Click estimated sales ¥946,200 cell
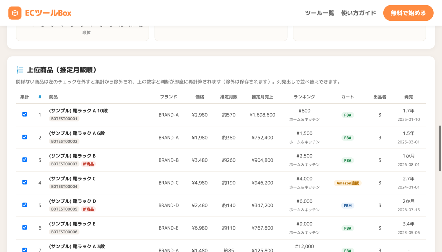Screen dimensions: 442x252 click(262, 183)
